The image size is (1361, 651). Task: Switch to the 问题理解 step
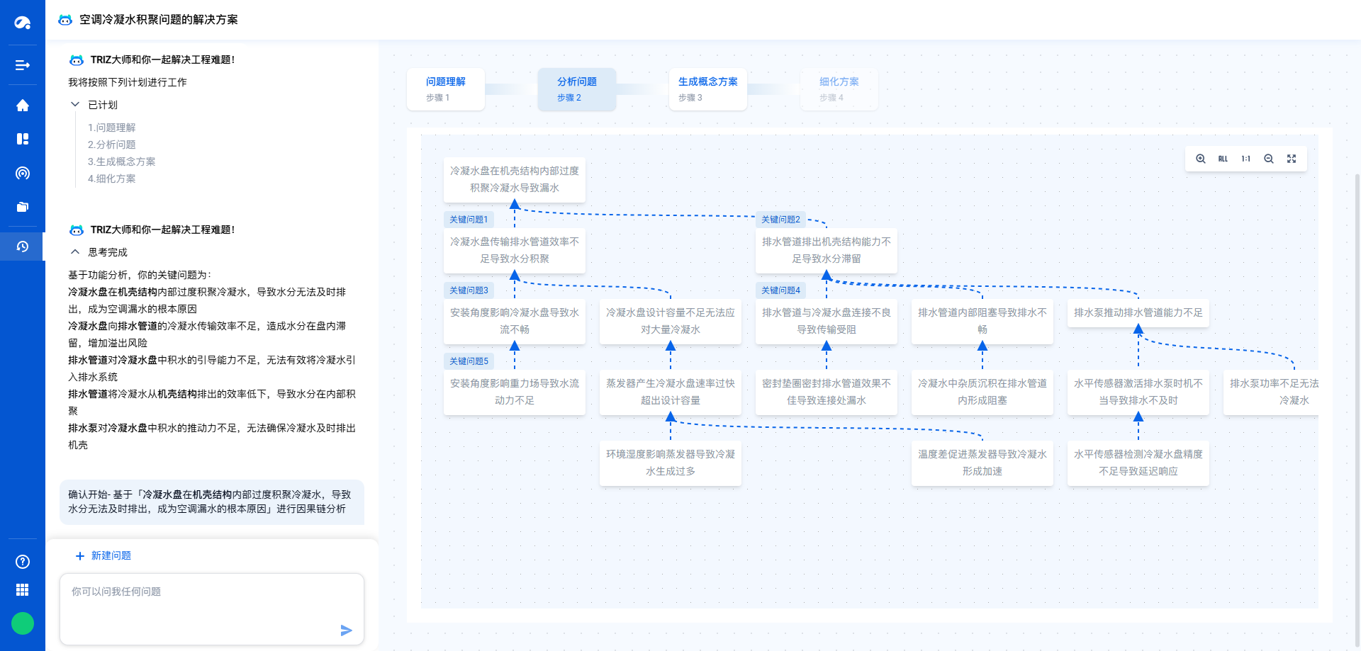pos(446,89)
